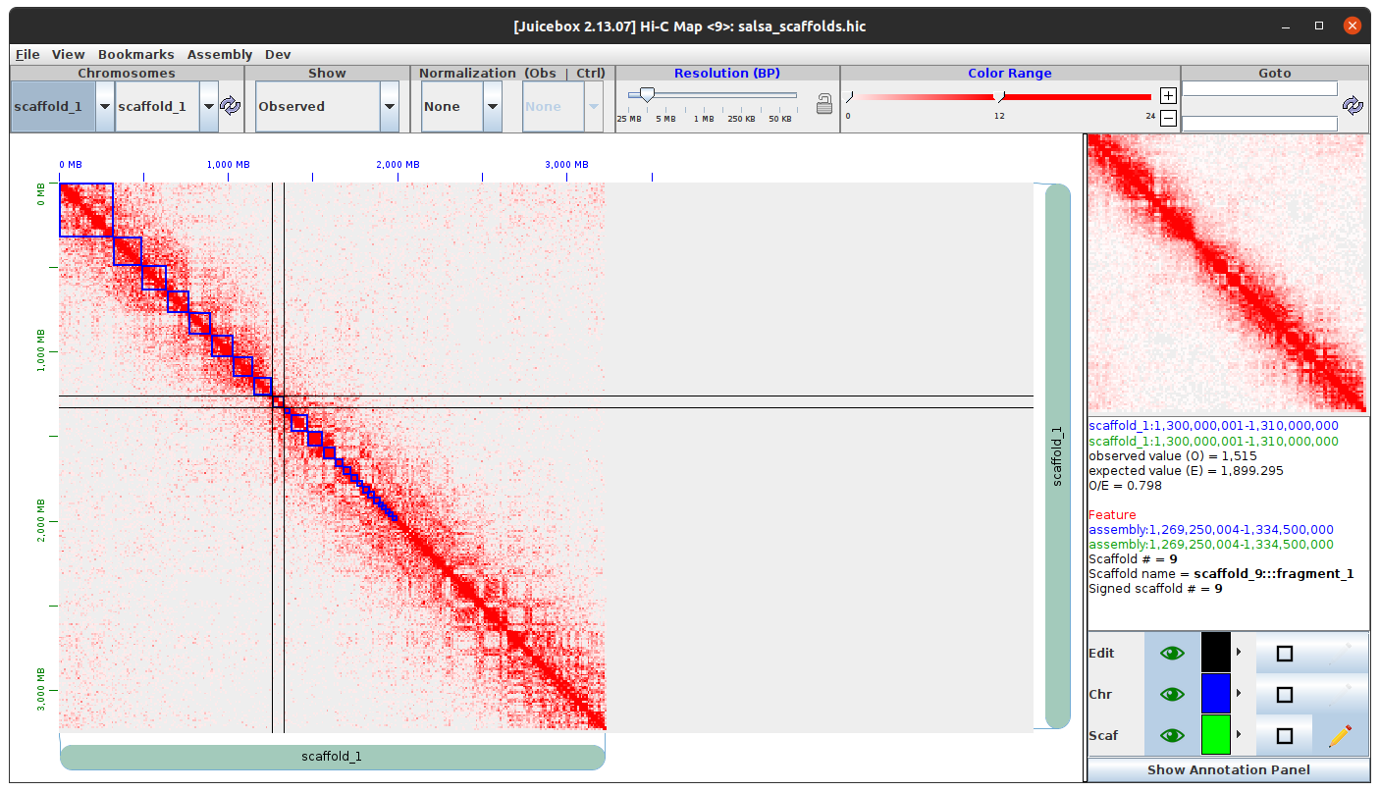The image size is (1380, 792).
Task: Click Show Annotation Panel button
Action: point(1228,769)
